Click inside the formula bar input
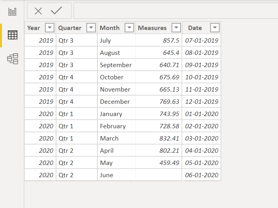The height and width of the screenshot is (208, 278). [176, 11]
